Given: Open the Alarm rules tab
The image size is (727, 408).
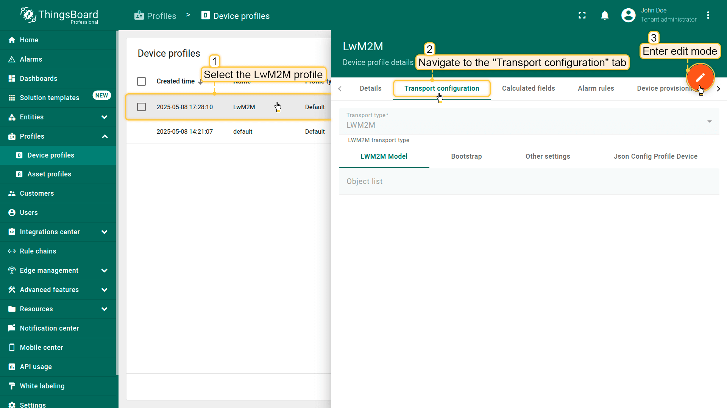Looking at the screenshot, I should [596, 88].
